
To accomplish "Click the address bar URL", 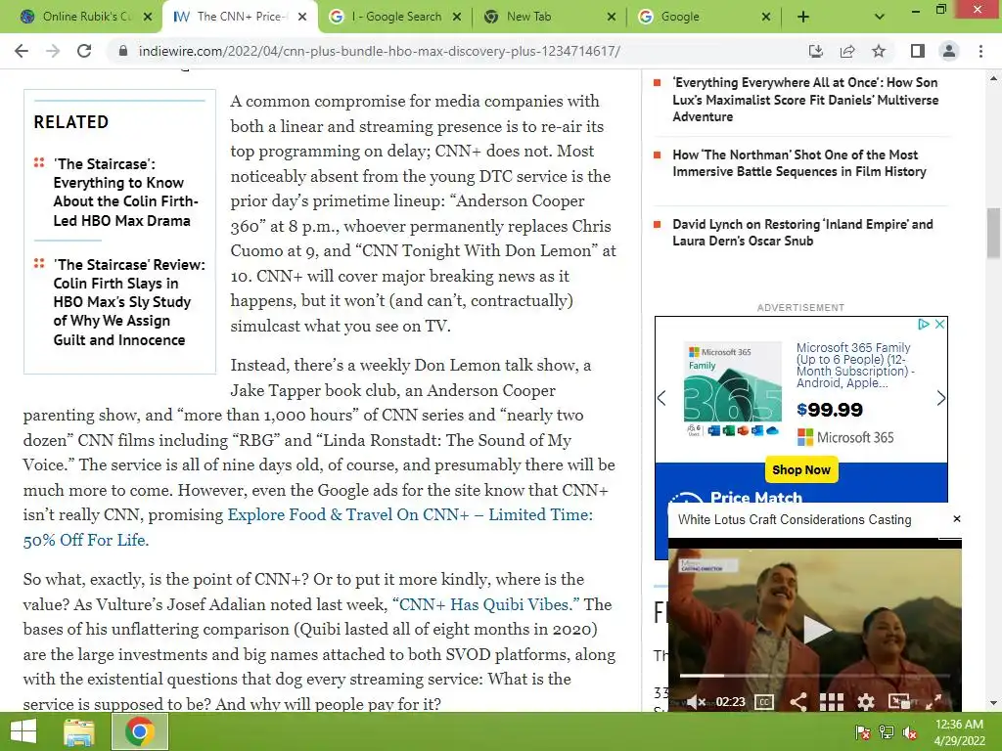I will (x=379, y=51).
